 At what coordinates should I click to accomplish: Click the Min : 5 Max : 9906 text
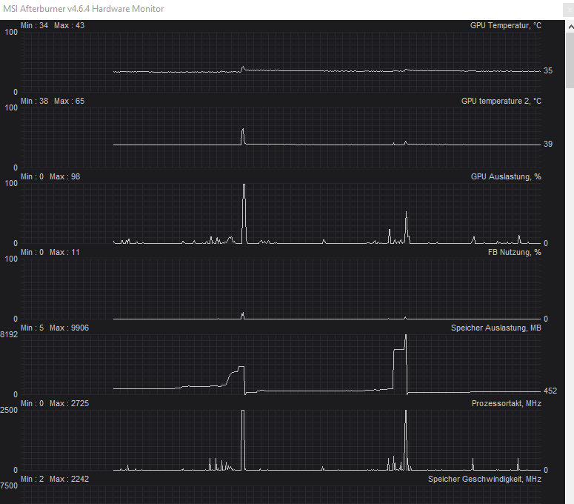[x=55, y=328]
